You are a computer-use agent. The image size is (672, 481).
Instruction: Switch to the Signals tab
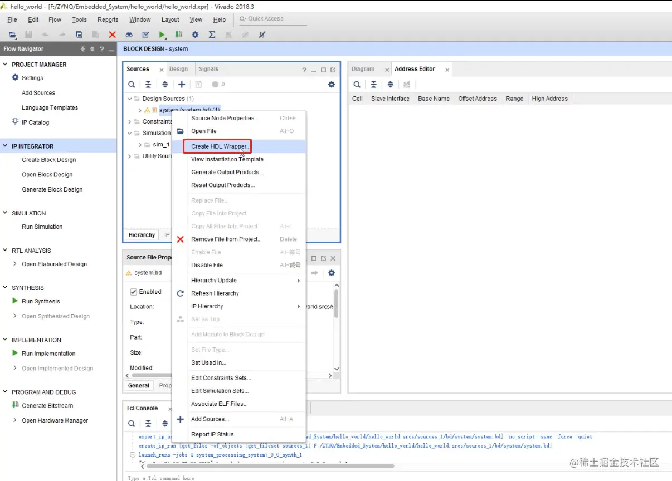tap(209, 69)
